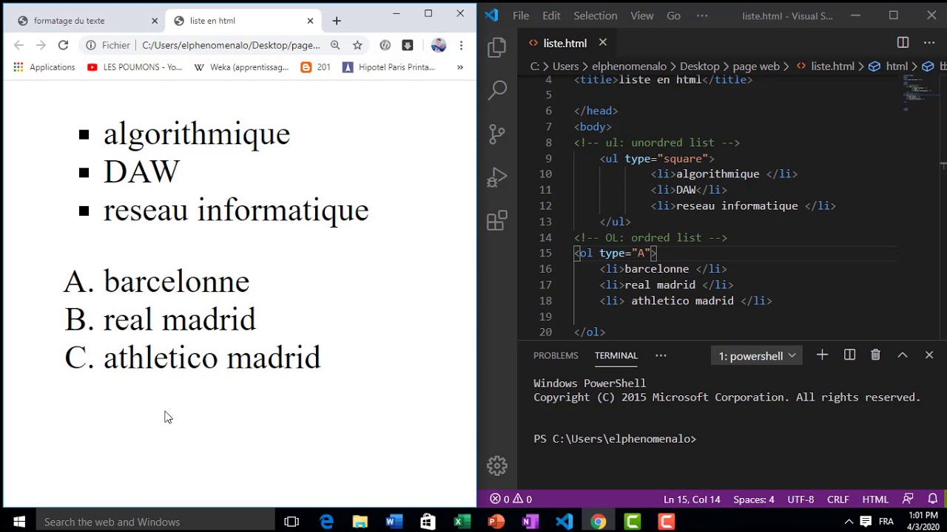
Task: Open Chrome zoom indicator
Action: [x=335, y=45]
